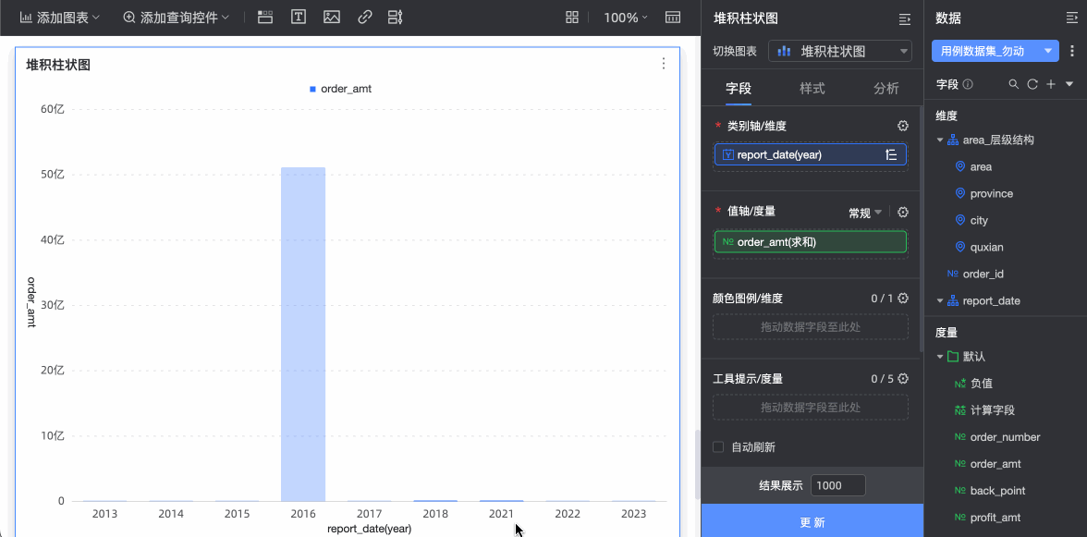Open chart card more options menu
The width and height of the screenshot is (1087, 537).
point(664,64)
